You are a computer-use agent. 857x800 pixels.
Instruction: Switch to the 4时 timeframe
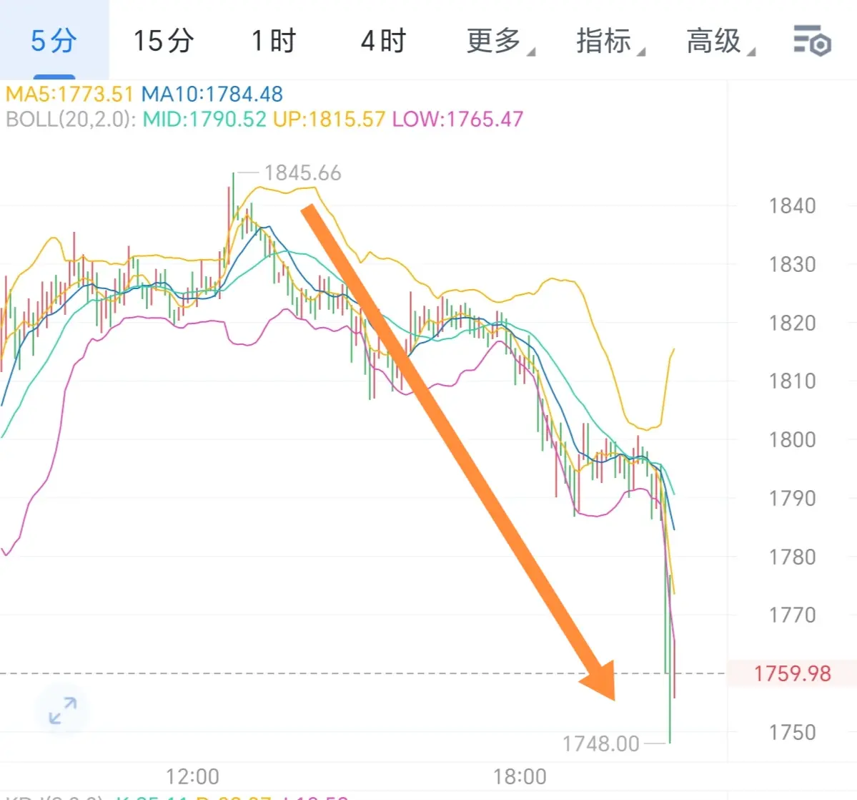[x=383, y=41]
